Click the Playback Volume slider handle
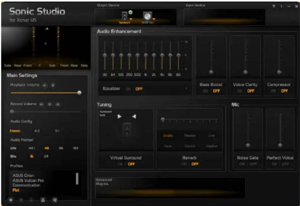 click(79, 93)
